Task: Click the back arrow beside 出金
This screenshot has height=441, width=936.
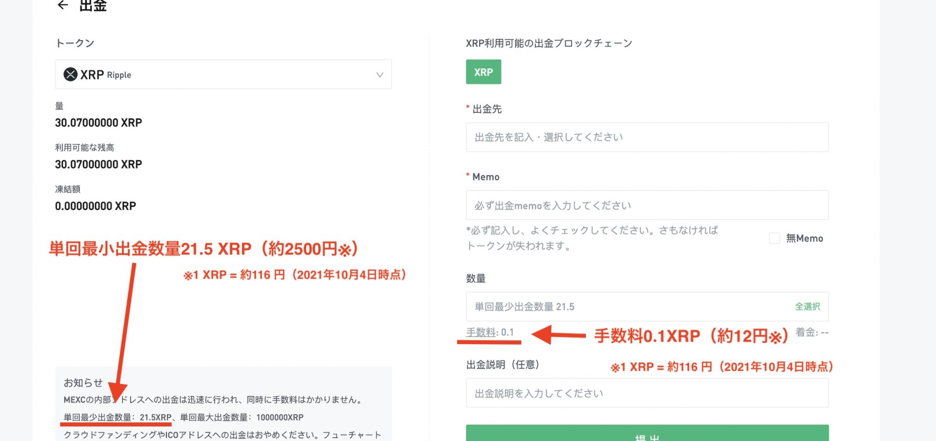Action: point(62,5)
